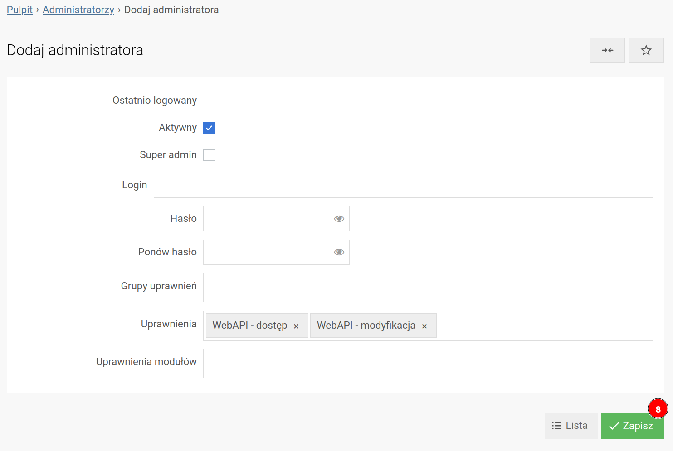Open Administratorzy breadcrumb link

pos(78,10)
